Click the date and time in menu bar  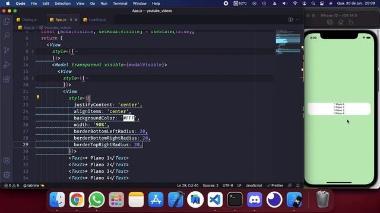[356, 4]
